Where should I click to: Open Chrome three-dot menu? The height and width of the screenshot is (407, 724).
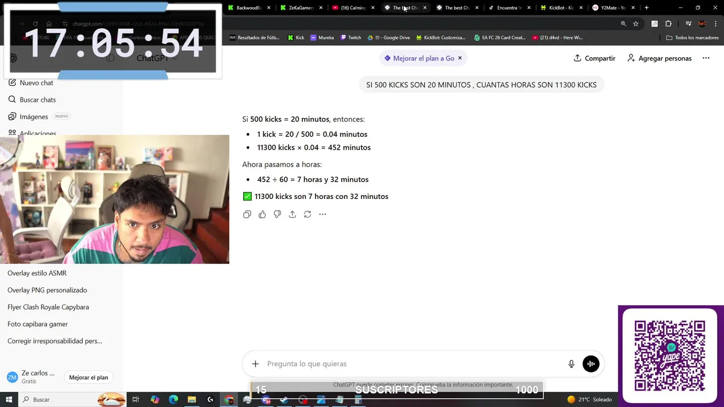[x=715, y=24]
